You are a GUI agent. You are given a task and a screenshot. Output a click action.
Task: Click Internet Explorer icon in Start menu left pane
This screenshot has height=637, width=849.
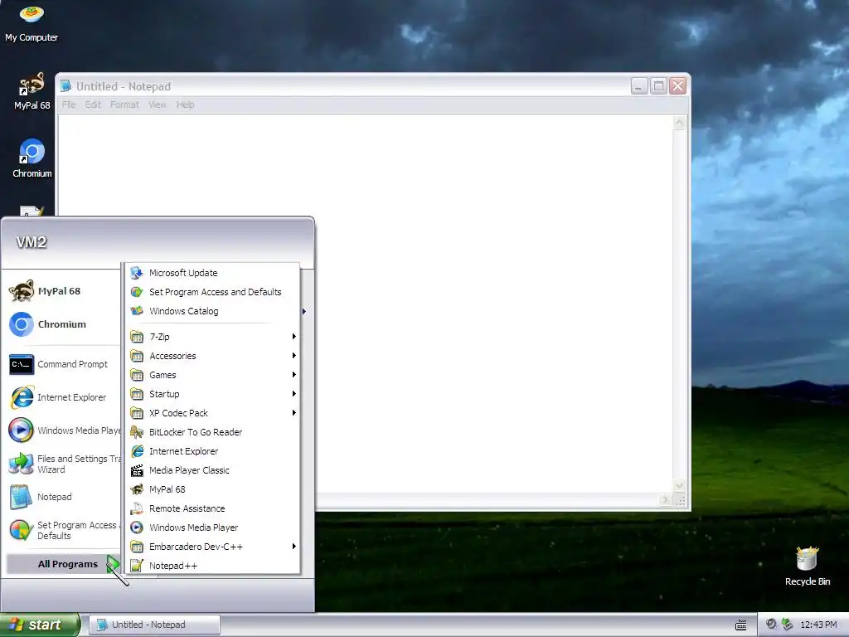coord(22,397)
